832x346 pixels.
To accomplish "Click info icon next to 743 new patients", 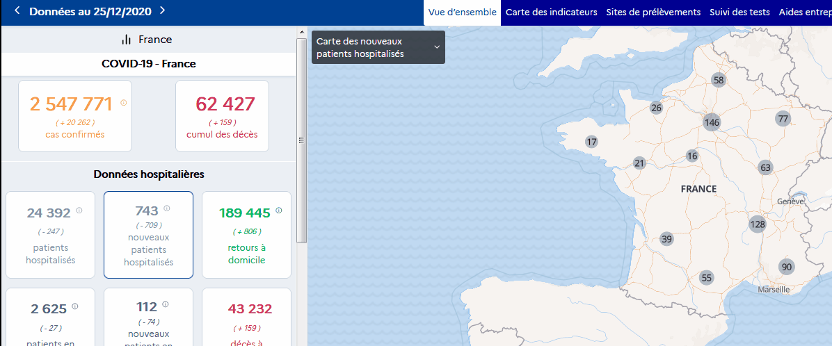I will pyautogui.click(x=167, y=208).
